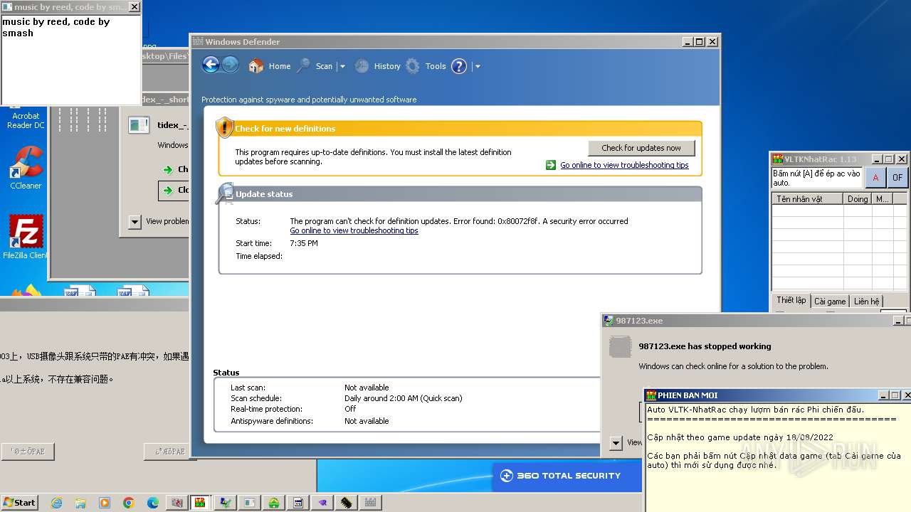Open troubleshooting tips link under Status
Viewport: 911px width, 512px height.
pyautogui.click(x=354, y=230)
